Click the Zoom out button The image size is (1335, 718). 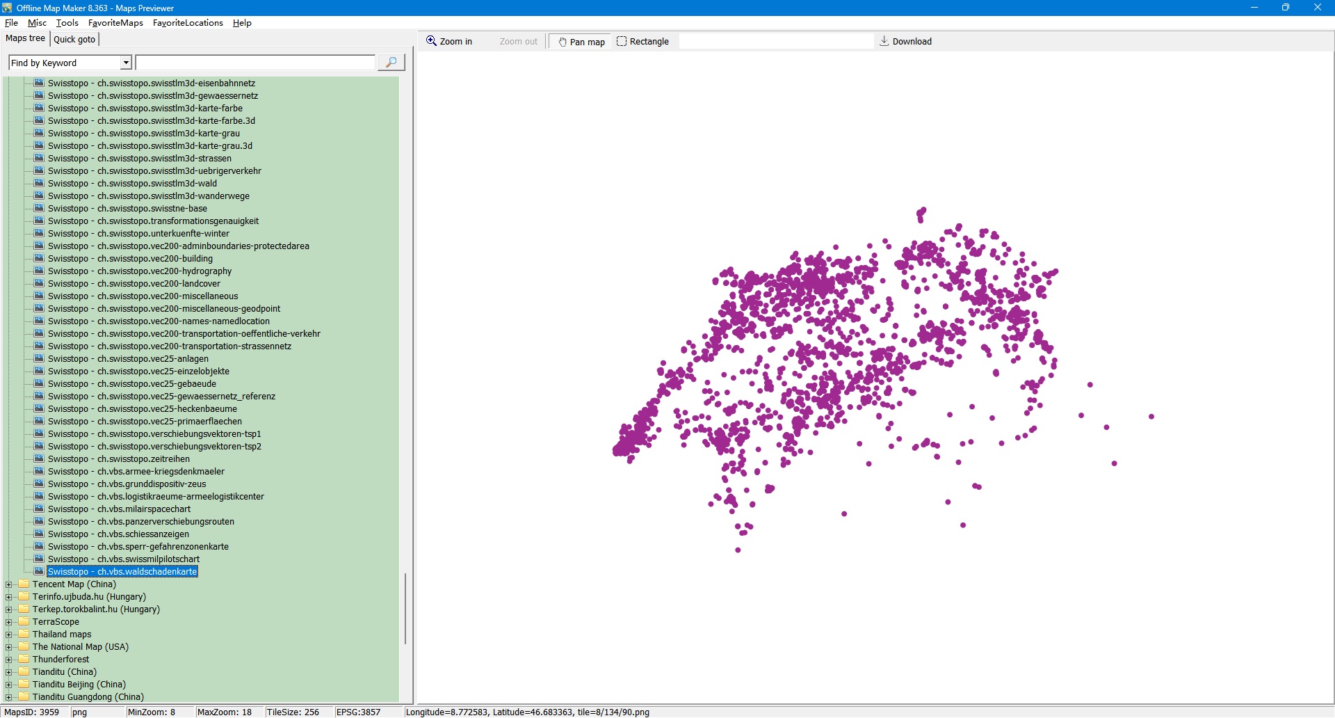click(x=518, y=42)
